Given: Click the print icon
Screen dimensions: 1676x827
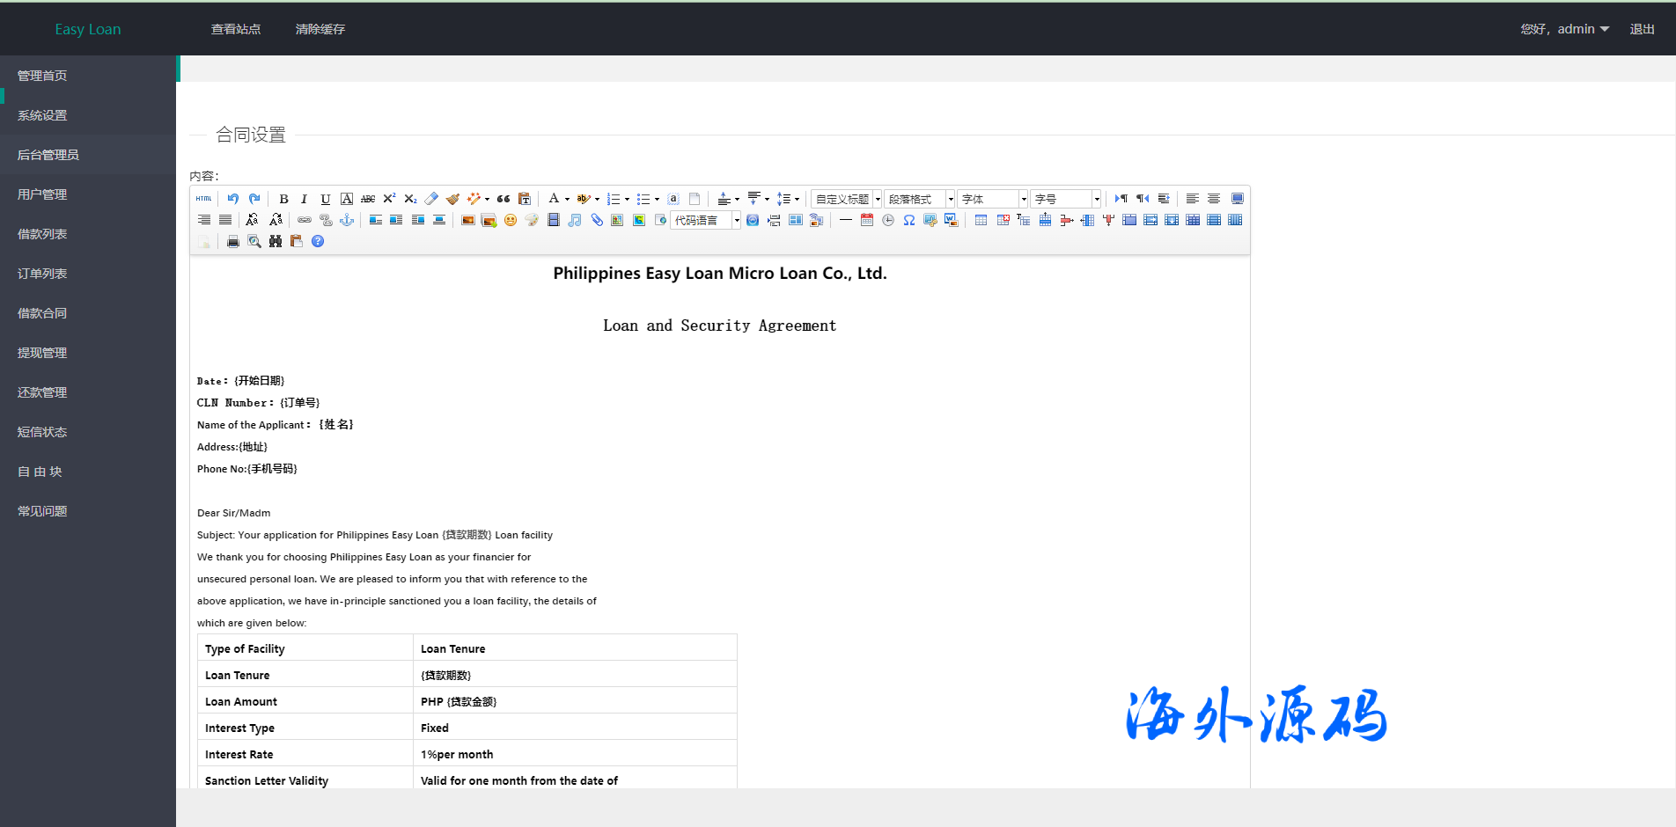Looking at the screenshot, I should [233, 241].
